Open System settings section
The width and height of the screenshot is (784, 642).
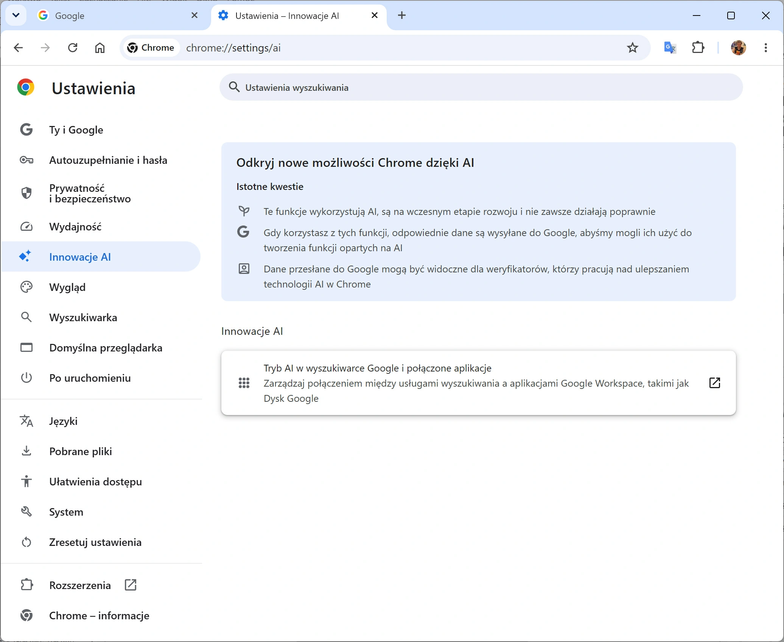101,512
